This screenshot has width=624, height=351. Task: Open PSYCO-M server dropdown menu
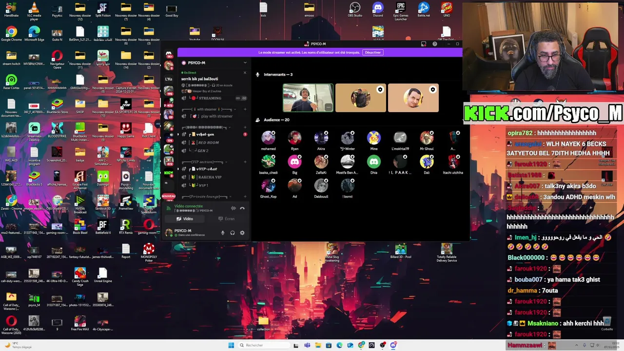point(245,63)
